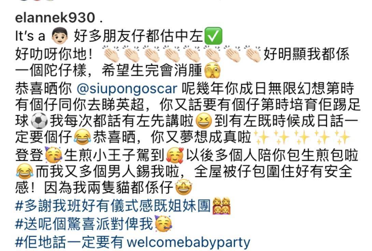This screenshot has width=372, height=251.
Task: Open the hashtag 送呢個驚喜派對俾我
Action: (x=84, y=224)
